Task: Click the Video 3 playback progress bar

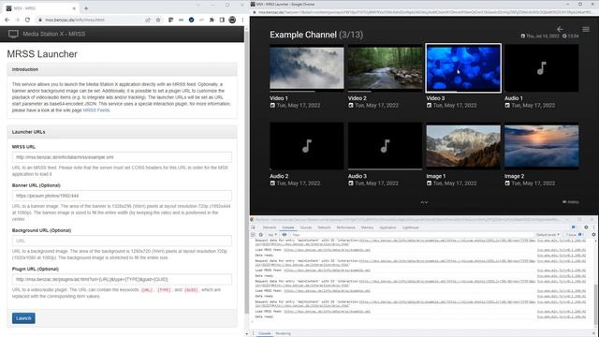Action: pyautogui.click(x=463, y=92)
